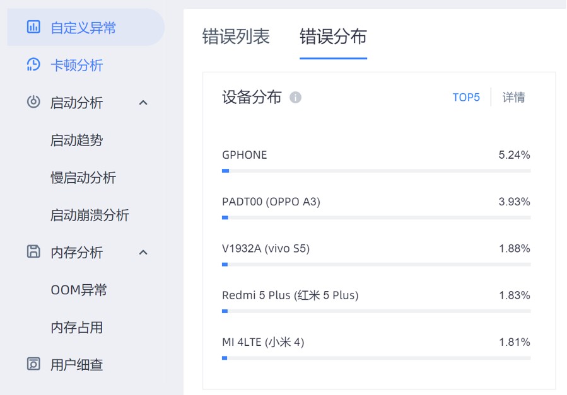
Task: Collapse the 启动分析 section chevron
Action: (143, 103)
